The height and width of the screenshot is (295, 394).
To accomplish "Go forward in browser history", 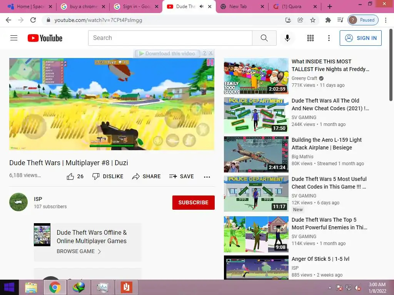I will click(21, 20).
